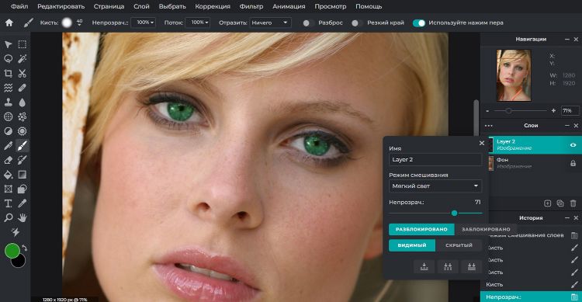Open the Кисть brush preset picker
582x302 pixels.
pos(67,23)
